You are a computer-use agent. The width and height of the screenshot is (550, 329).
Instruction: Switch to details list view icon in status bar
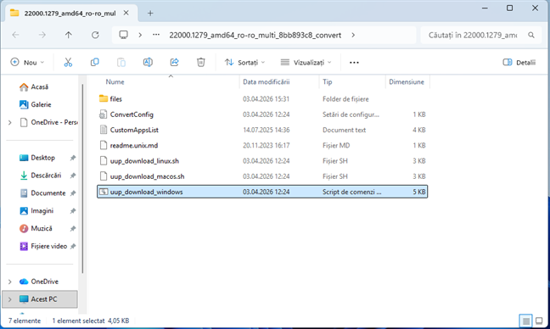pos(525,321)
